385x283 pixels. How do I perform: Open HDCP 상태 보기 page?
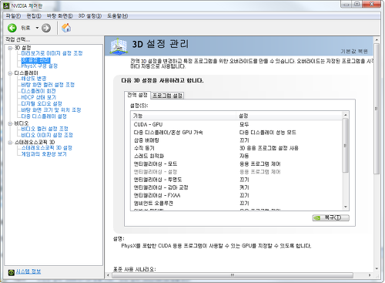click(38, 97)
